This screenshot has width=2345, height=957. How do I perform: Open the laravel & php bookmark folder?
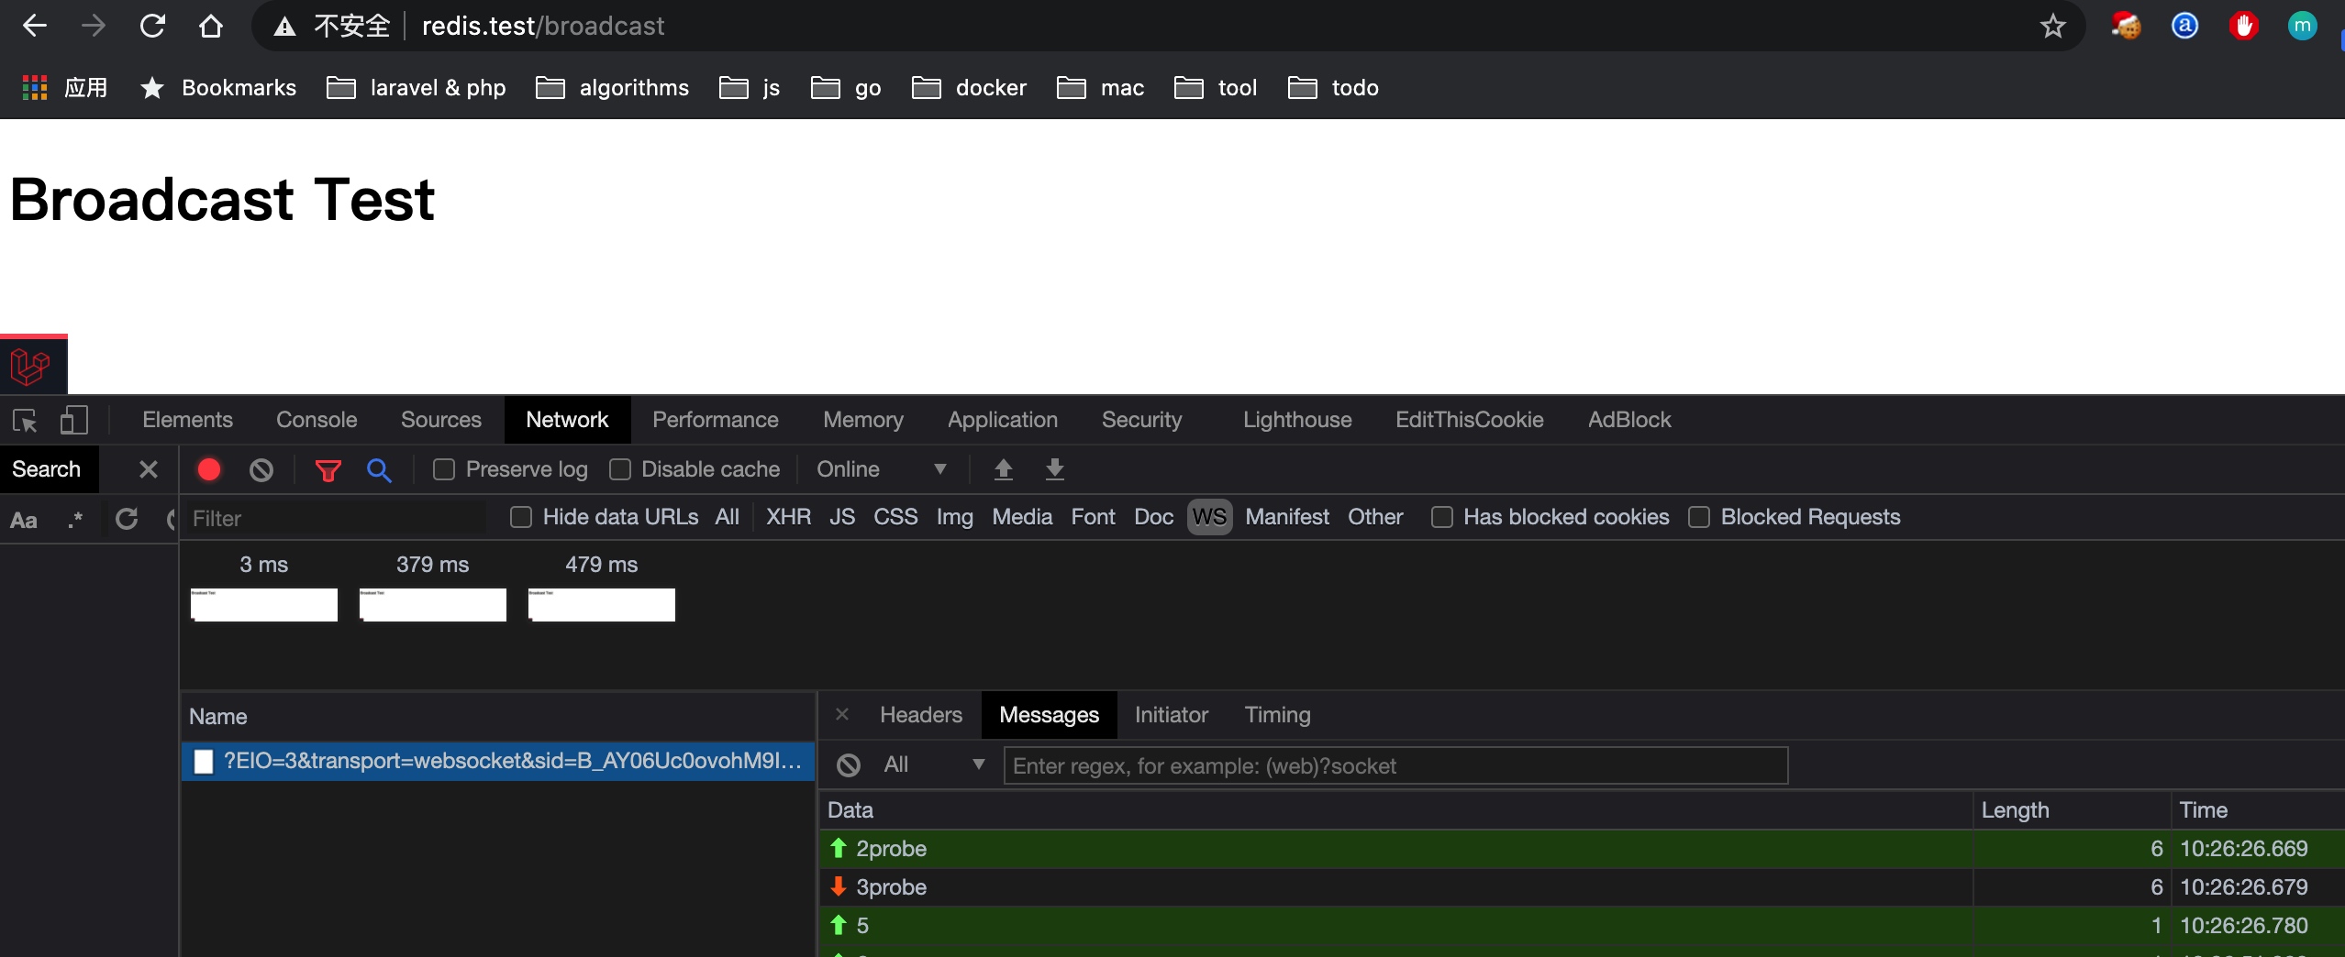click(417, 87)
